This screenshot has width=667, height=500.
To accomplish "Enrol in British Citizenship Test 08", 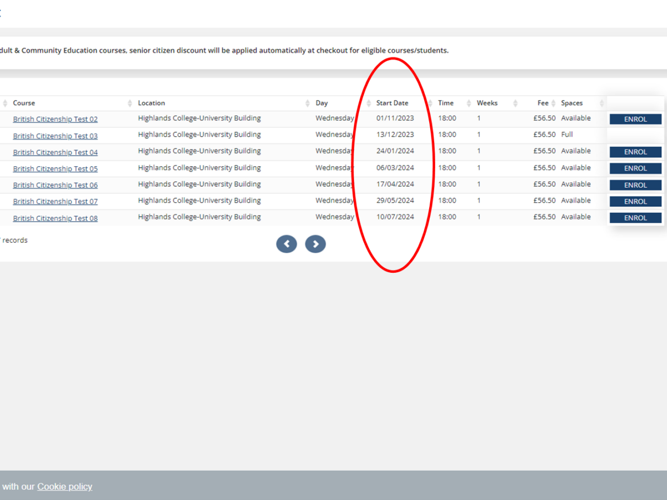I will point(635,218).
